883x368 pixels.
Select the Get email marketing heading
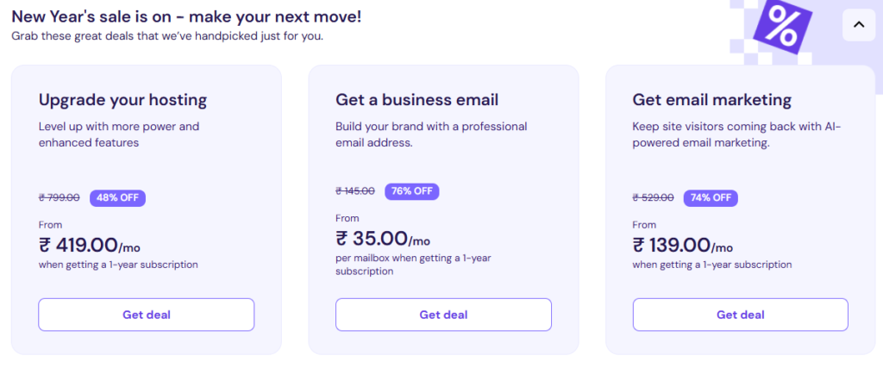tap(711, 100)
